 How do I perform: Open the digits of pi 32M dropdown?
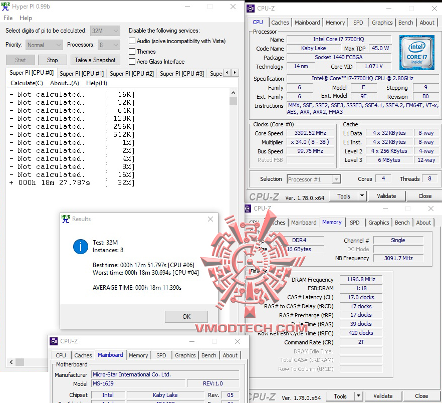click(105, 31)
